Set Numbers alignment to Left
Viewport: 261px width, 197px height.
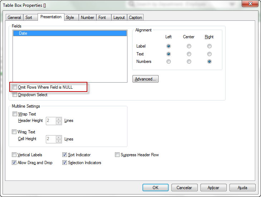(x=169, y=61)
